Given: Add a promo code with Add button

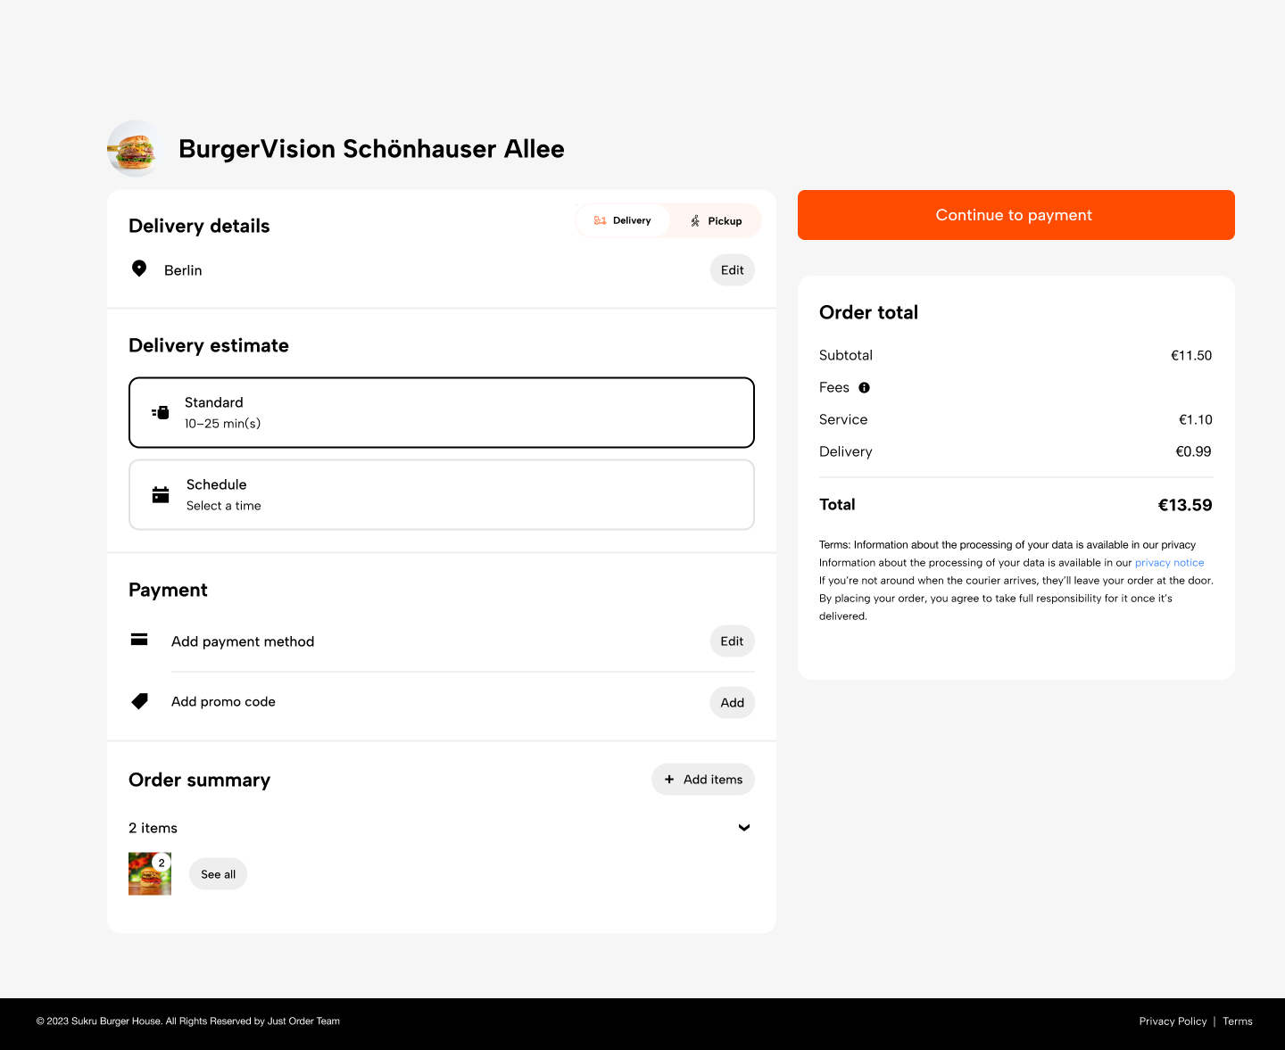Looking at the screenshot, I should click(x=732, y=703).
